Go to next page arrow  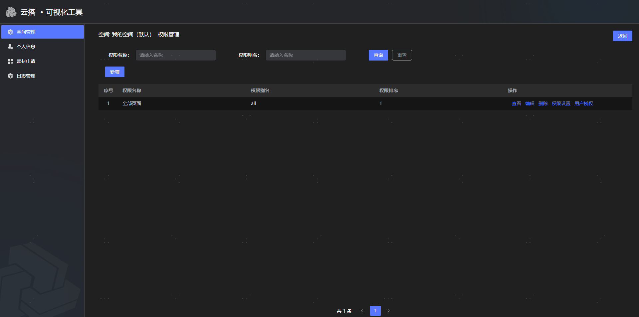(x=388, y=311)
